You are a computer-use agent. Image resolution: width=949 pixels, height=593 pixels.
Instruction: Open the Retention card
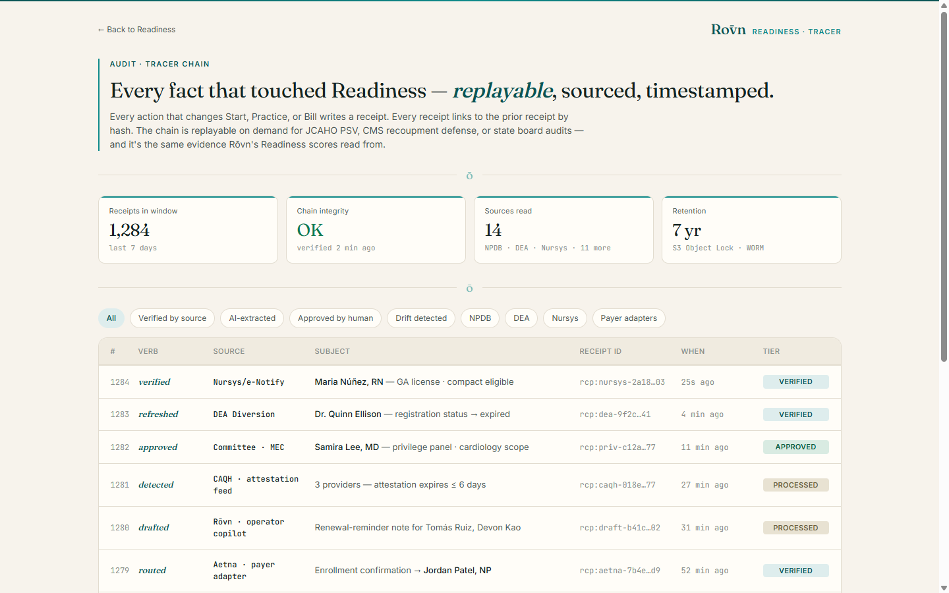click(751, 230)
